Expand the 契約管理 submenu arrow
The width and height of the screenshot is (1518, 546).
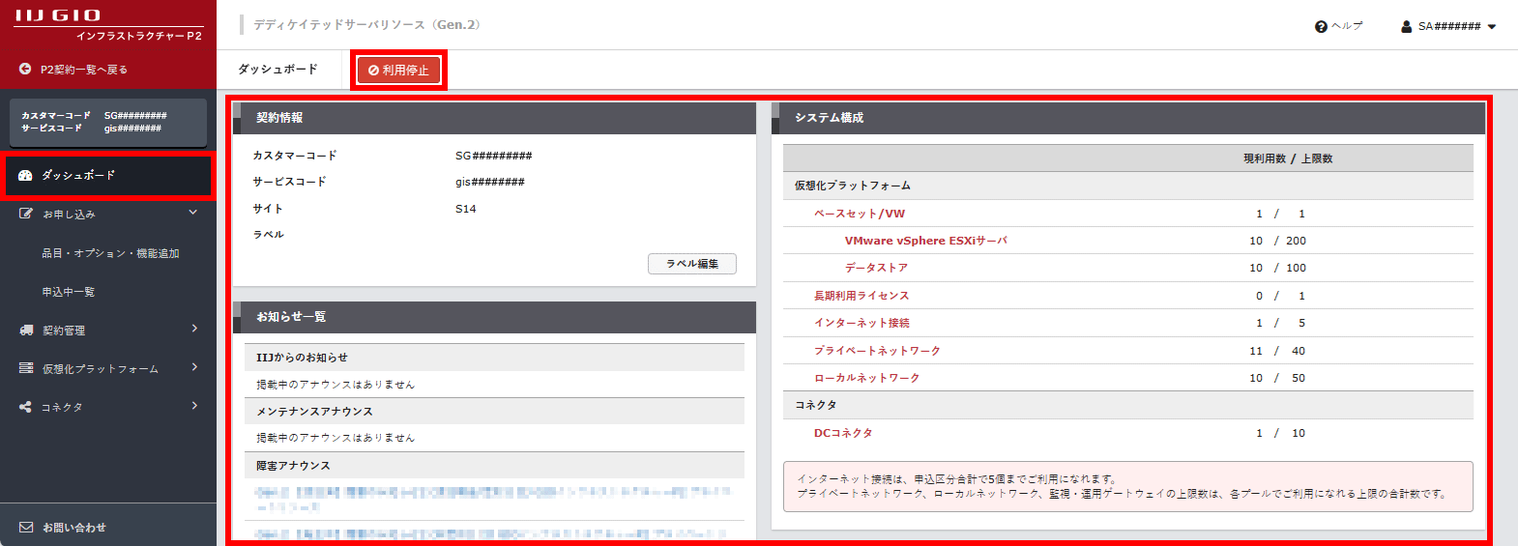pyautogui.click(x=194, y=329)
